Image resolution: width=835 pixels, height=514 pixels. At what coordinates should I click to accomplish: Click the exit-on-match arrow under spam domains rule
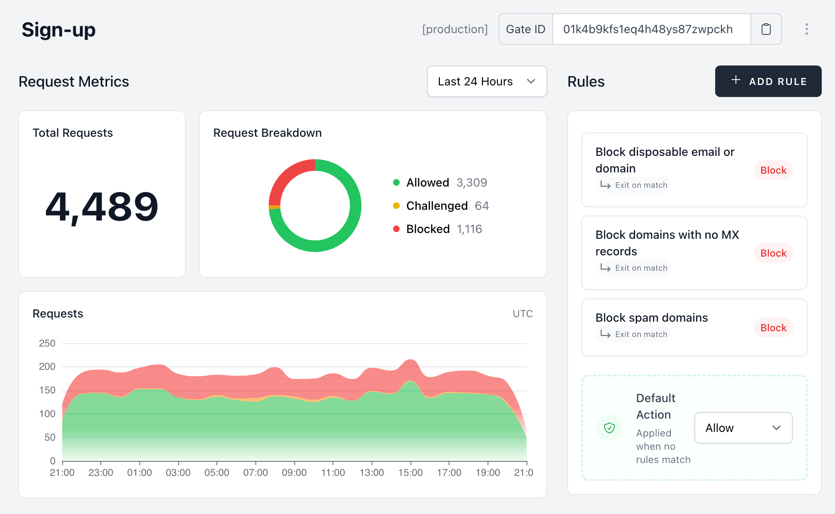[x=605, y=334]
